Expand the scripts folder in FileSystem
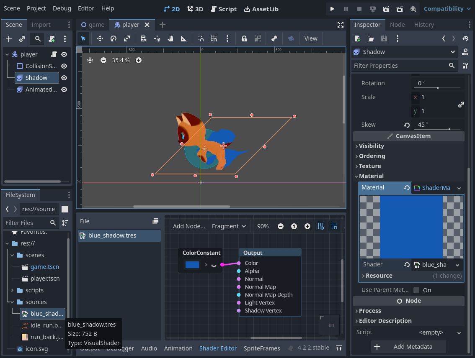Image resolution: width=475 pixels, height=358 pixels. [x=13, y=290]
